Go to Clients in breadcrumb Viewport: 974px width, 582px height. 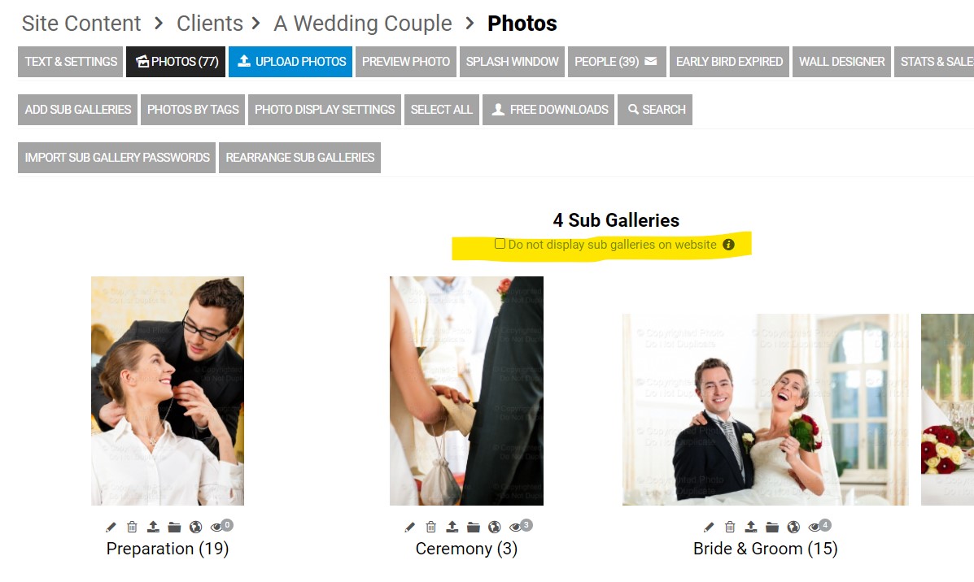point(210,24)
